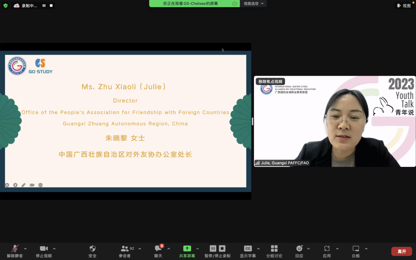Screen dimensions: 416x260
Task: Click Remove Spotlight Video on Julie's feed
Action: pos(270,81)
